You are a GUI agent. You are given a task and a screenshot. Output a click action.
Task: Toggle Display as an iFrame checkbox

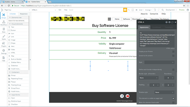tap(173, 52)
